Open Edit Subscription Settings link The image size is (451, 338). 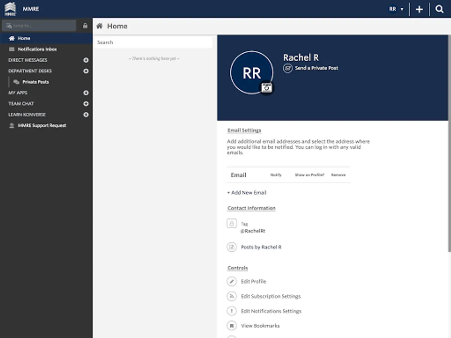tap(271, 296)
